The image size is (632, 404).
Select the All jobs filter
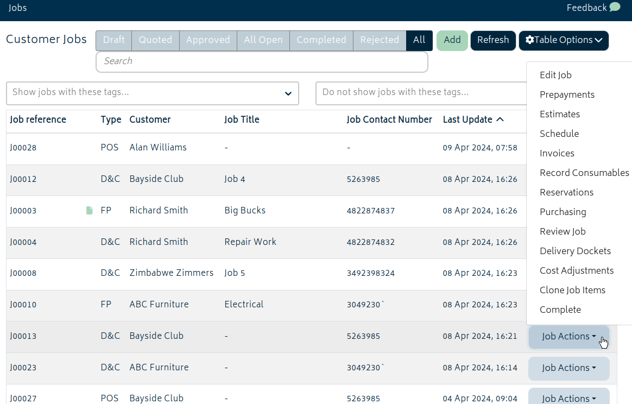(x=419, y=40)
